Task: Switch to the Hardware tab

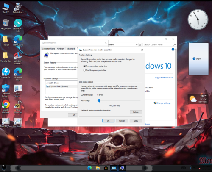Action: 61,49
